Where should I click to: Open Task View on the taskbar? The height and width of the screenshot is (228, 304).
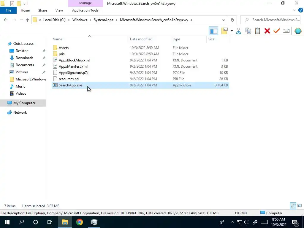[50, 222]
